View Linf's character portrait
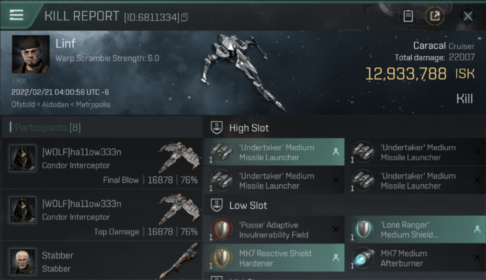Screen dimensions: 486x280 click(31, 54)
